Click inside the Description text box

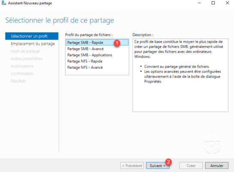(180, 75)
